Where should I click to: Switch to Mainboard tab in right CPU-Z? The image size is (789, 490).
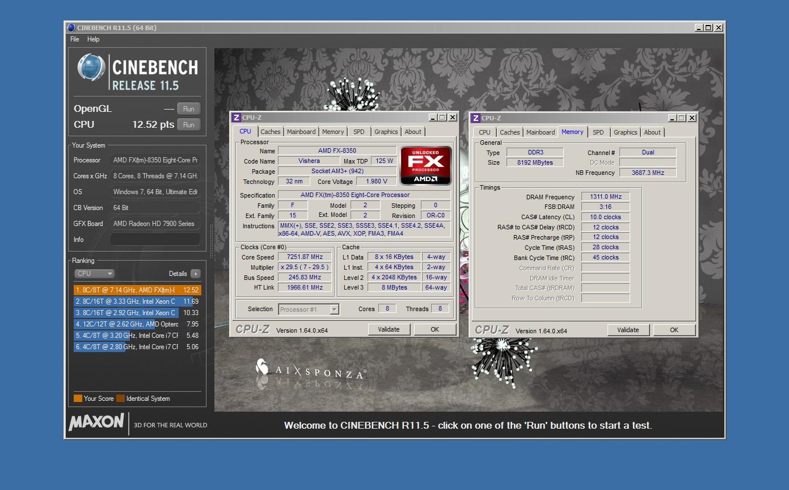click(x=541, y=132)
